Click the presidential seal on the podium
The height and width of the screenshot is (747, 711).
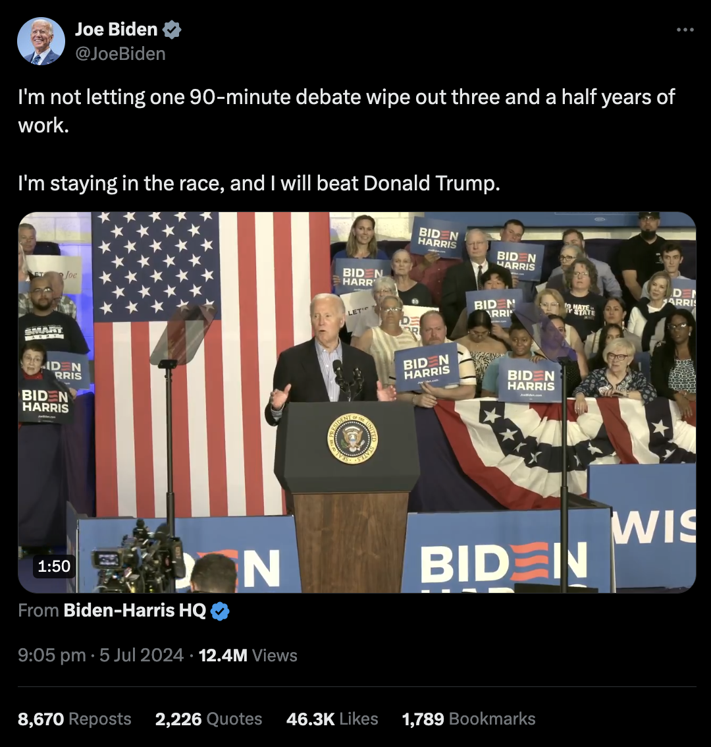pyautogui.click(x=352, y=439)
